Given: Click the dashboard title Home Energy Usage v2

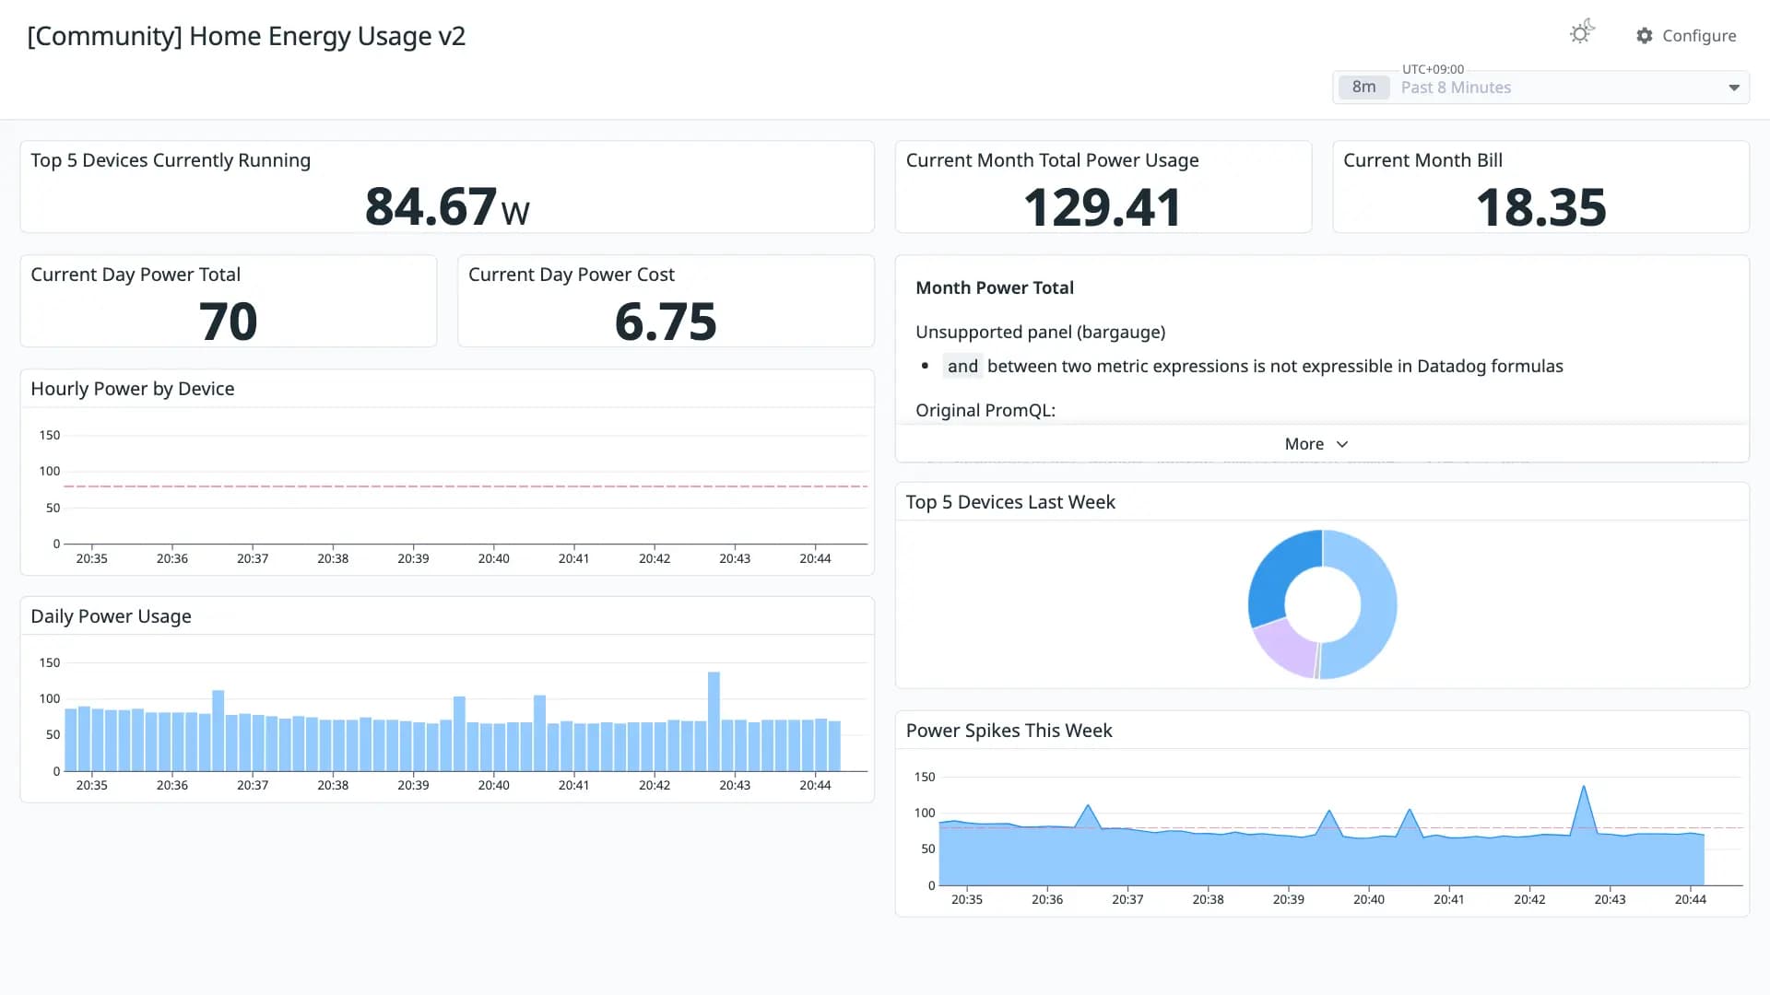Looking at the screenshot, I should pos(246,36).
